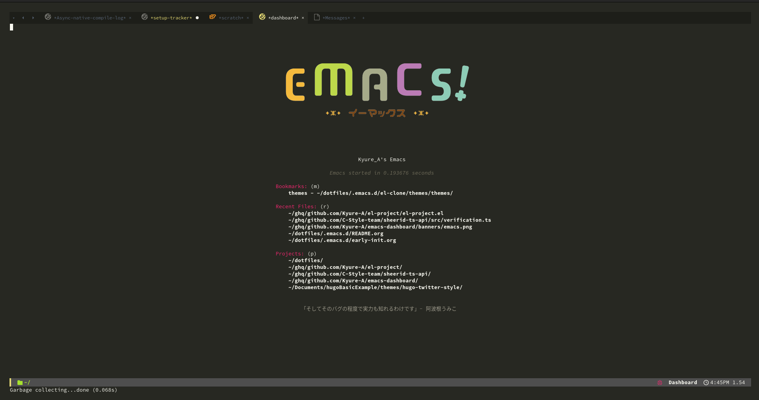The height and width of the screenshot is (400, 759).
Task: Click the Emacs started in 0.193676 seconds line
Action: click(x=382, y=173)
